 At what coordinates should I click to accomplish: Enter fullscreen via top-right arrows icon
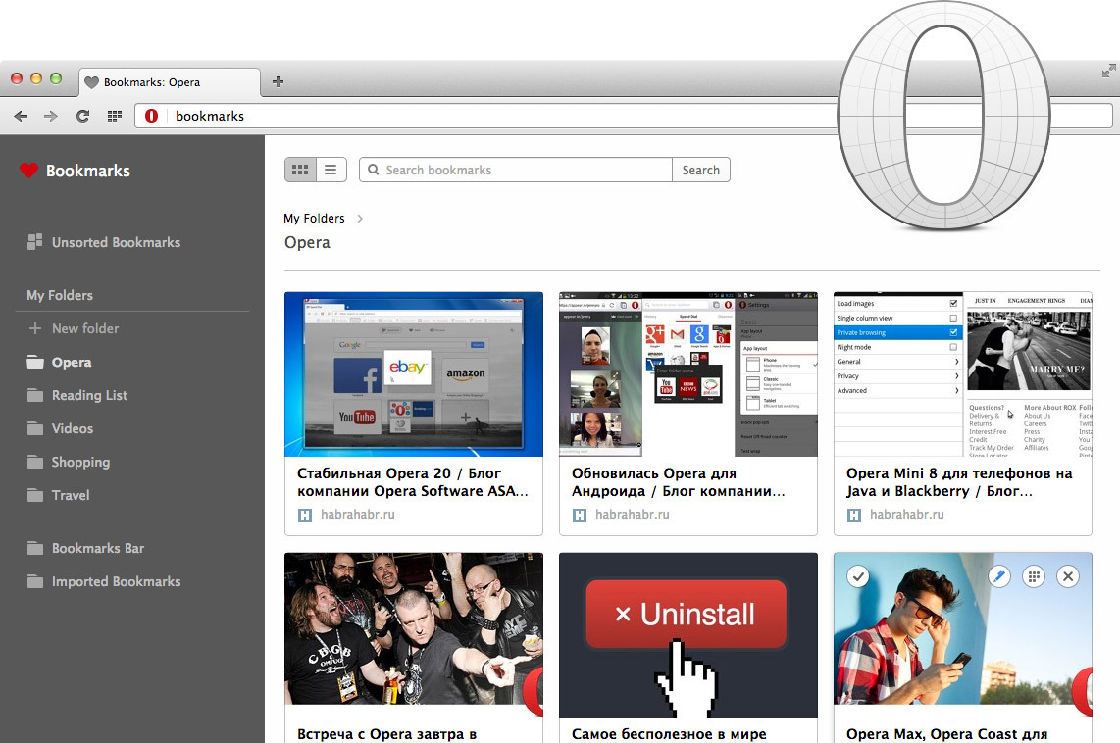tap(1108, 71)
